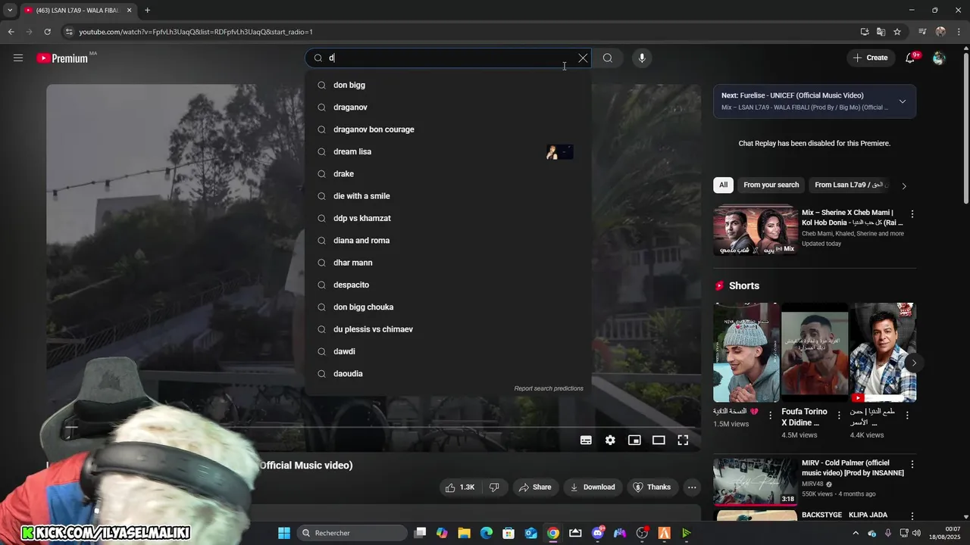Image resolution: width=970 pixels, height=545 pixels.
Task: Select 'draganov bon courage' suggestion
Action: [x=448, y=129]
